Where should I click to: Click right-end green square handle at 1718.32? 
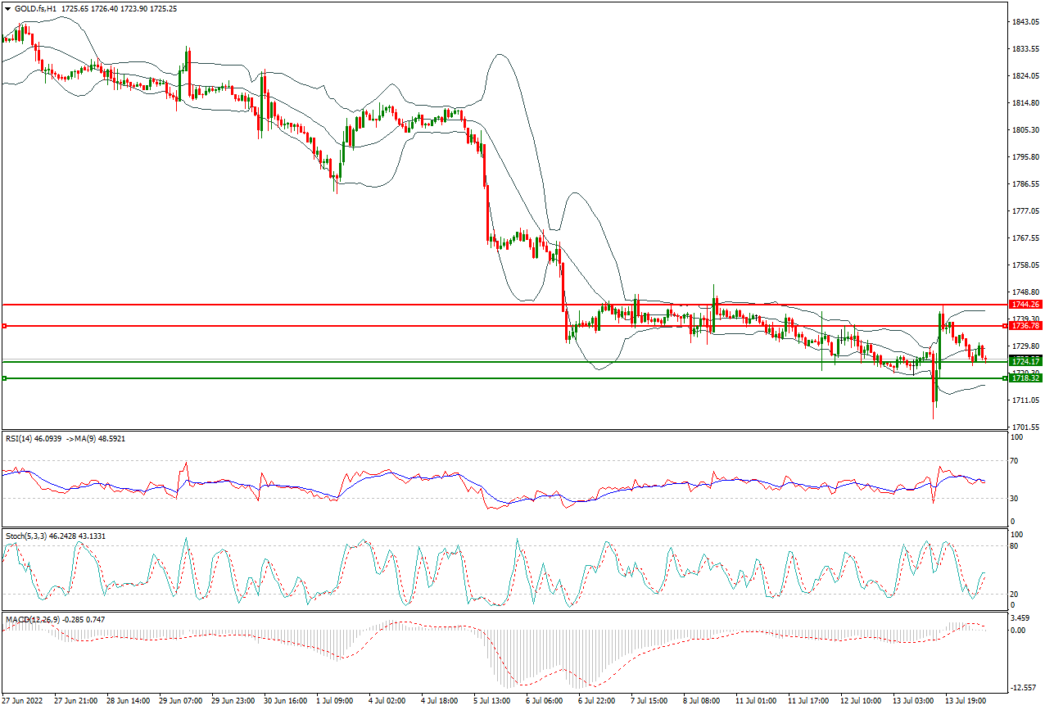click(x=1005, y=378)
